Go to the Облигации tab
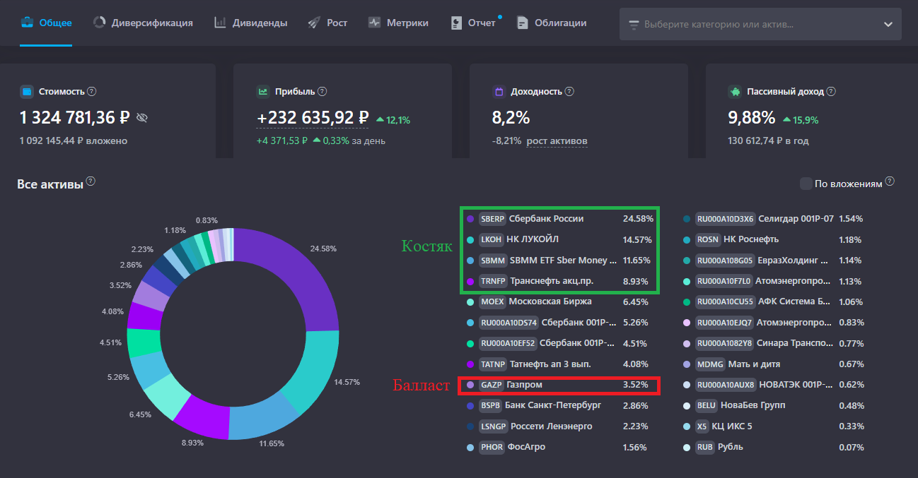Image resolution: width=918 pixels, height=478 pixels. [552, 23]
